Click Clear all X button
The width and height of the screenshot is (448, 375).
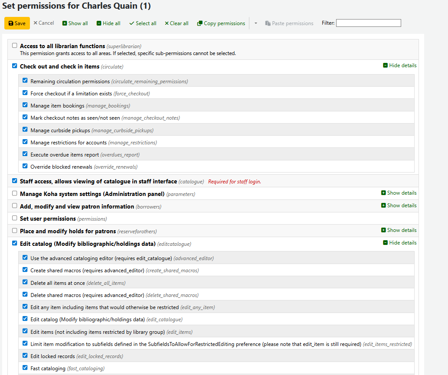[177, 23]
